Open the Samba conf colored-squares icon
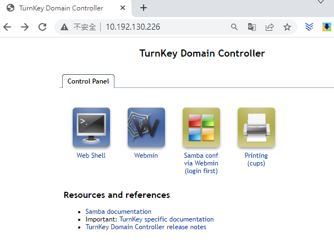 pos(201,127)
